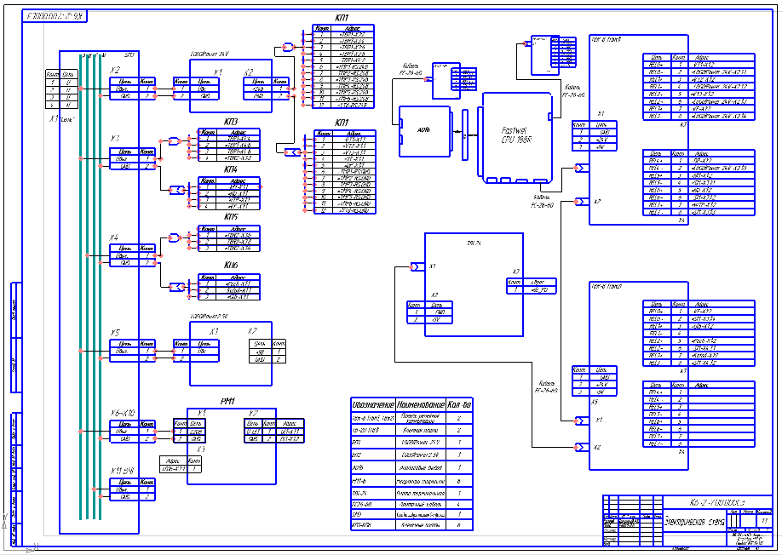Select the upper КП1 terminal table title

342,18
